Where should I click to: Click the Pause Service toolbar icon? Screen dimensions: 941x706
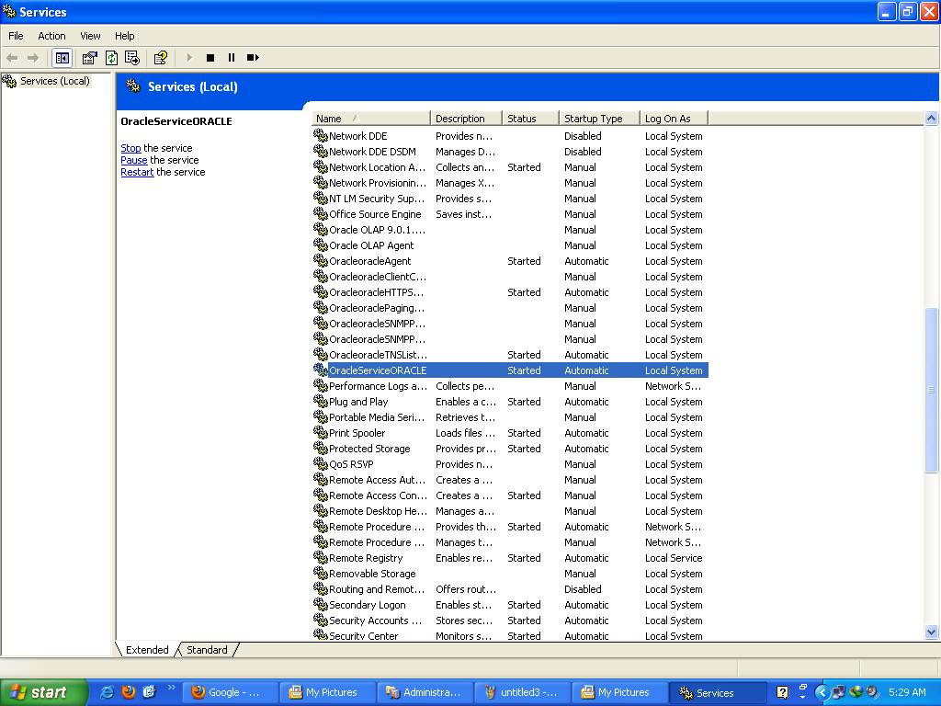click(x=231, y=58)
